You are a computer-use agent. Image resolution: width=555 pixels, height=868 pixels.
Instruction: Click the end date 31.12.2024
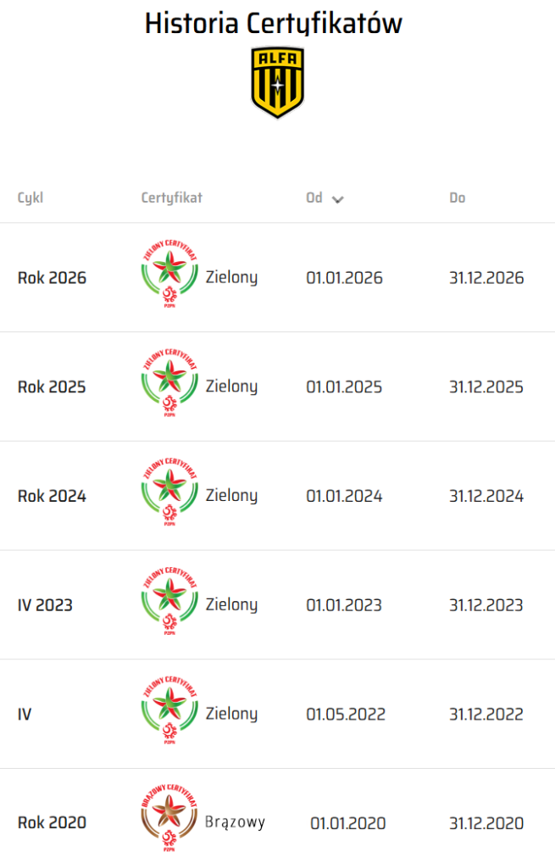pyautogui.click(x=486, y=497)
